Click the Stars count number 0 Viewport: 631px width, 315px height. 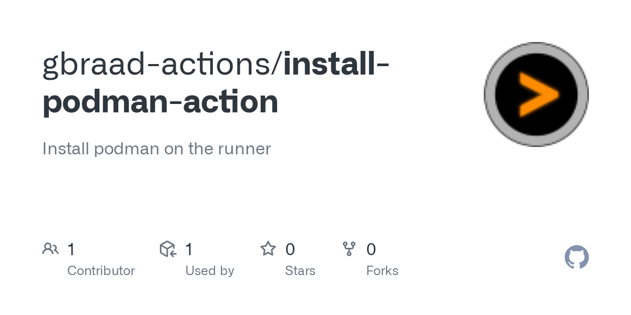[x=290, y=249]
